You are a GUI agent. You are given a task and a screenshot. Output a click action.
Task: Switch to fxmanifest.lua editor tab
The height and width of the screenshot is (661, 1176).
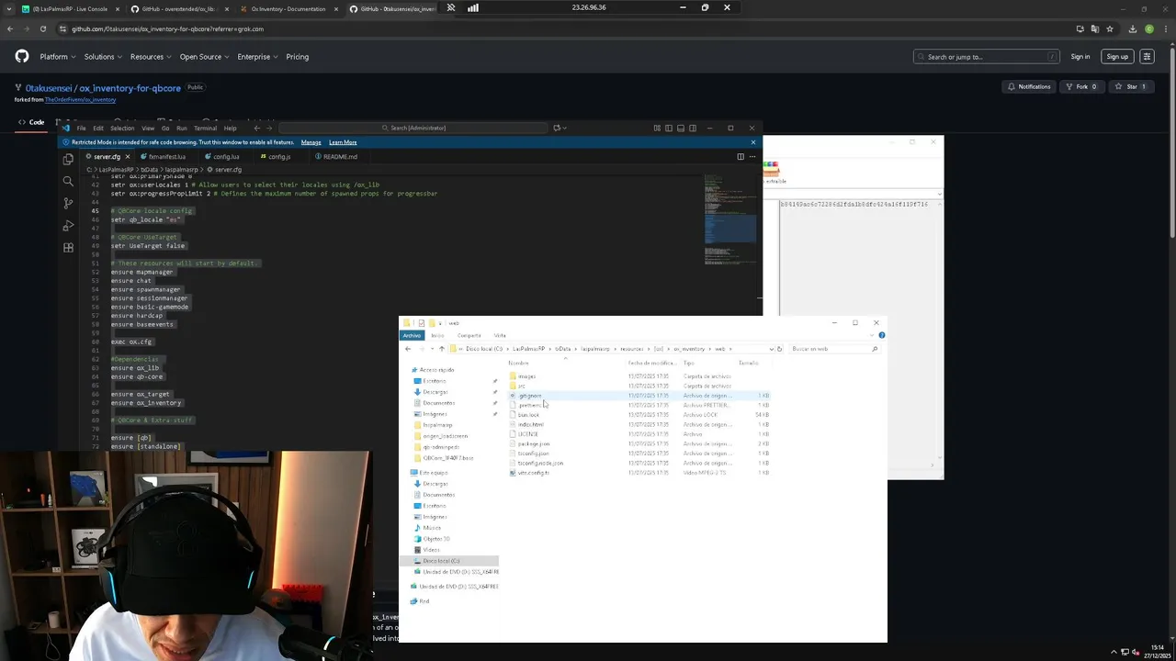(166, 156)
